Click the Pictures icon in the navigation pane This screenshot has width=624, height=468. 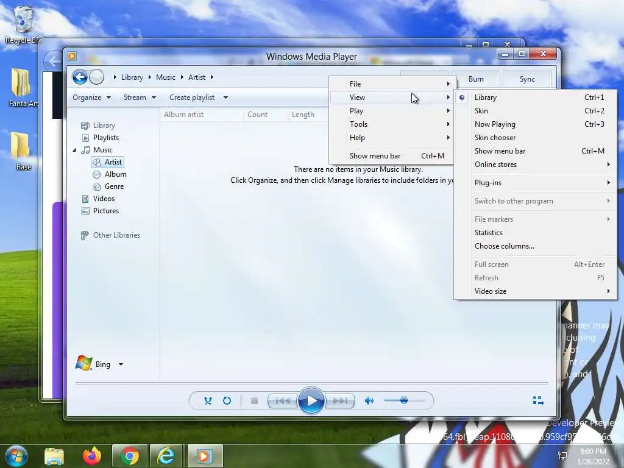pos(85,211)
